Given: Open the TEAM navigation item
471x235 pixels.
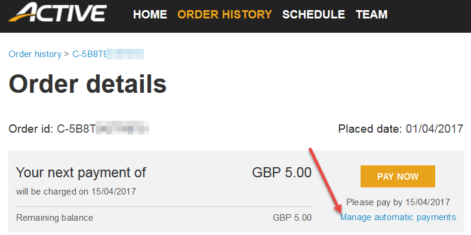Looking at the screenshot, I should click(371, 14).
